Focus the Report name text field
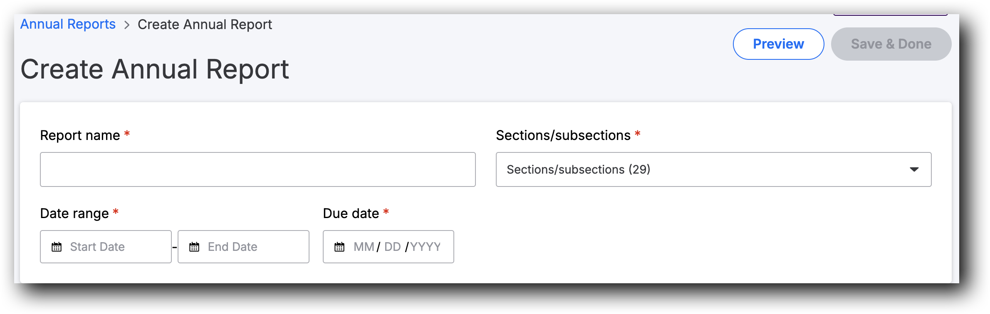This screenshot has height=314, width=990. click(x=257, y=169)
